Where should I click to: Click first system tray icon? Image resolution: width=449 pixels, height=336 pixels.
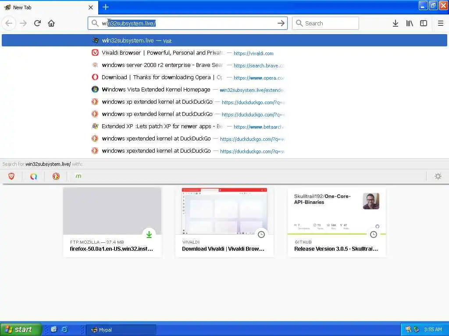pos(408,329)
